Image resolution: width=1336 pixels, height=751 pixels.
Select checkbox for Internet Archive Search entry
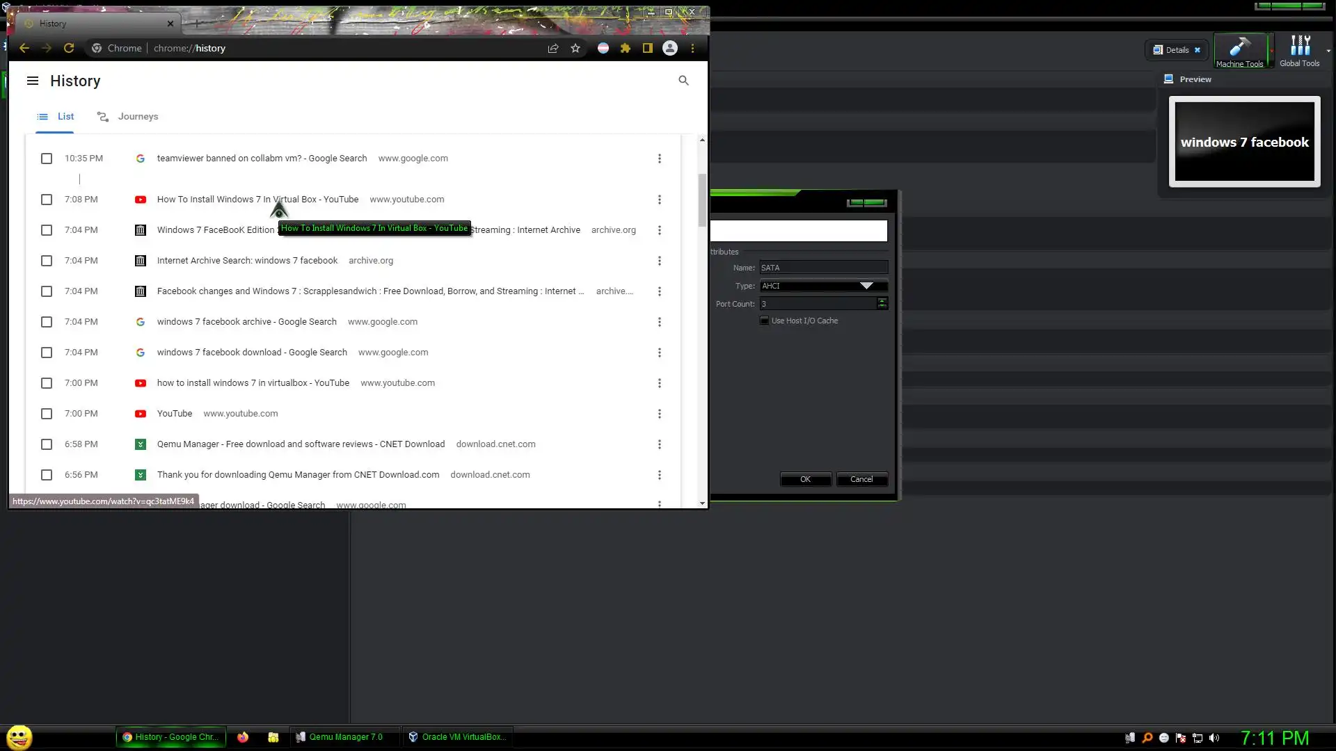pos(47,261)
